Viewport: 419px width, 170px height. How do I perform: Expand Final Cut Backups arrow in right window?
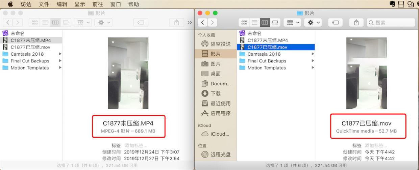click(313, 61)
